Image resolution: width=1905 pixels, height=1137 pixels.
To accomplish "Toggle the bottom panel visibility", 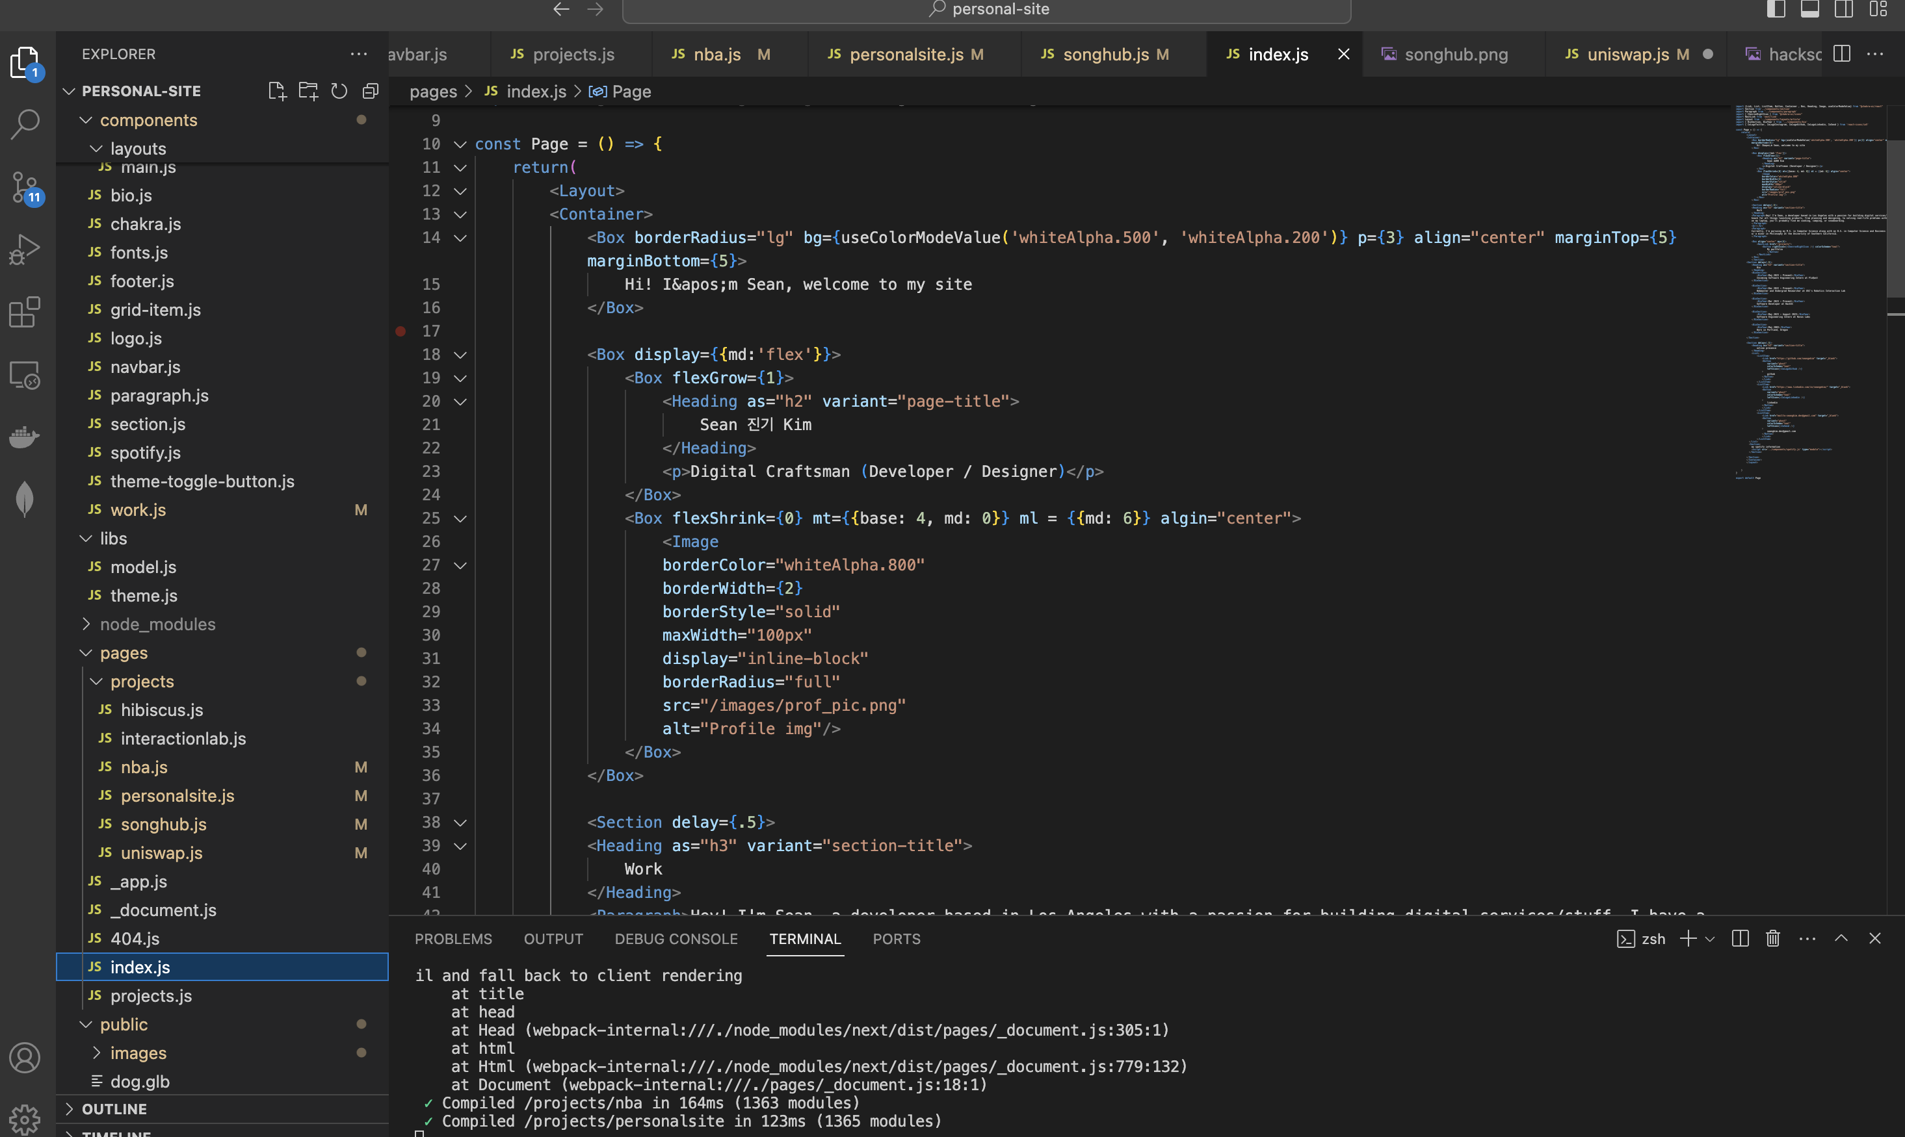I will point(1810,9).
